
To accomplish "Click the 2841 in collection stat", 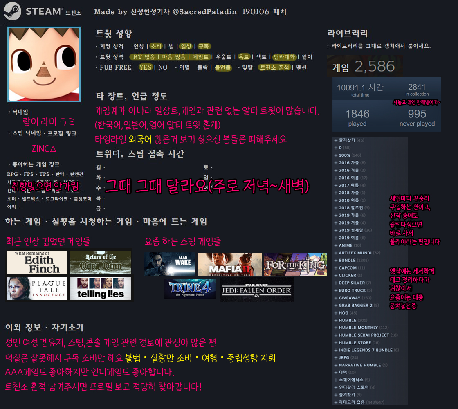I will click(417, 90).
